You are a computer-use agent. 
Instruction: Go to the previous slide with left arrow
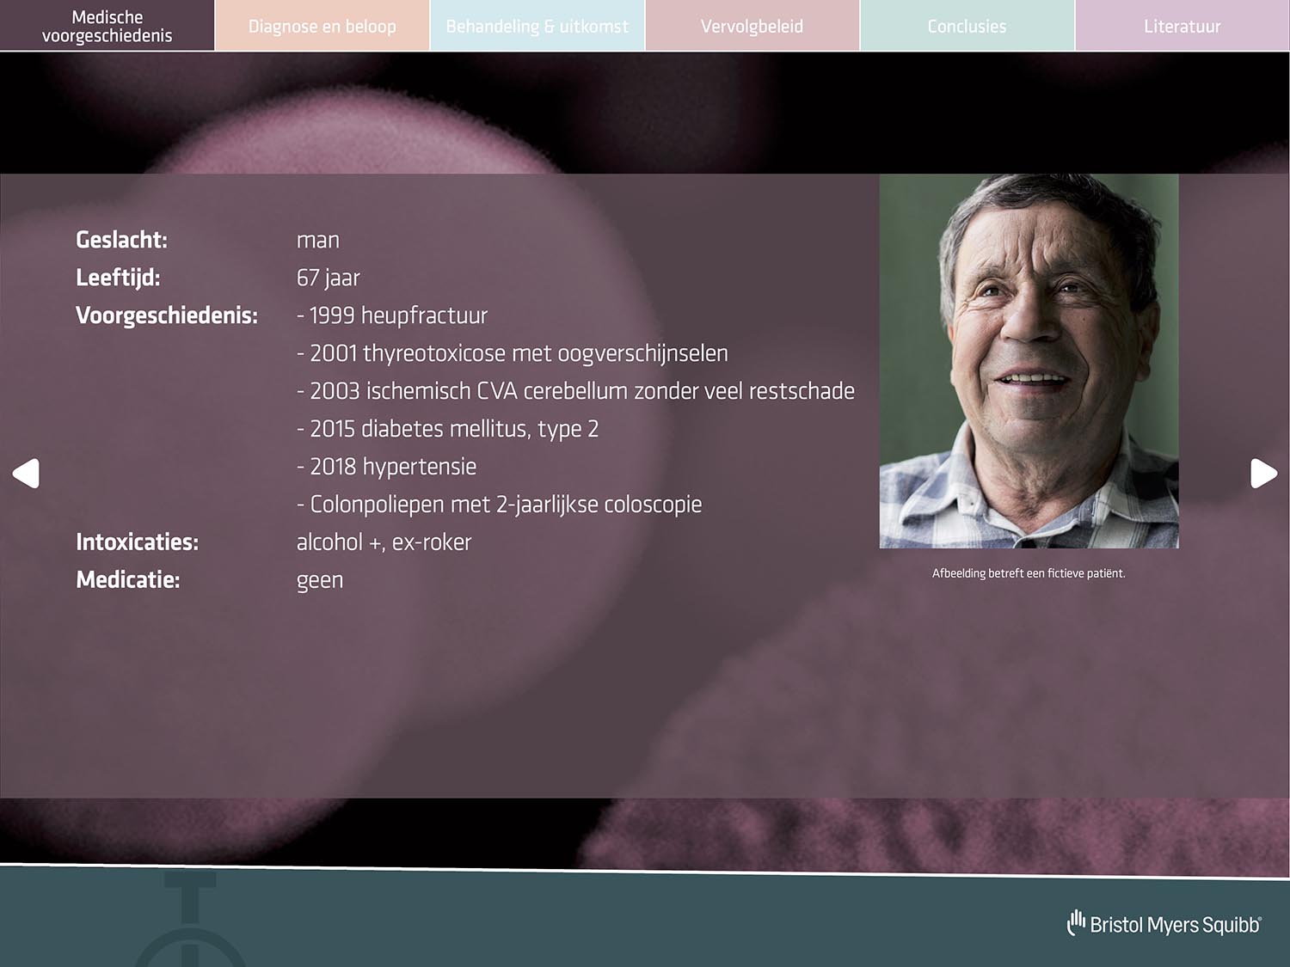tap(26, 473)
